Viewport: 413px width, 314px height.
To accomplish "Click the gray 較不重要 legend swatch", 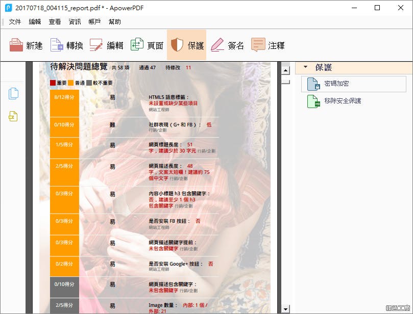I will 89,83.
